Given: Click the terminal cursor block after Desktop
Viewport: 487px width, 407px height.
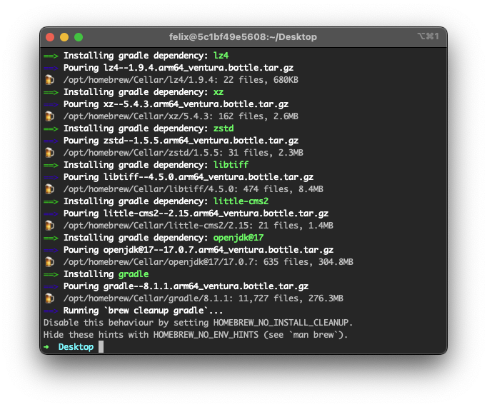Looking at the screenshot, I should [101, 347].
